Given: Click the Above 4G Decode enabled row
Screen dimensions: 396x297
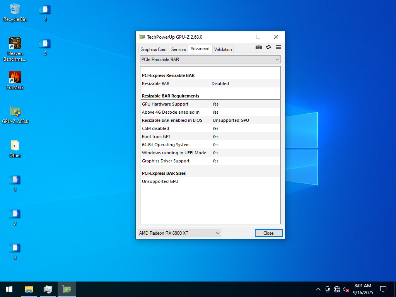Looking at the screenshot, I should [x=210, y=112].
